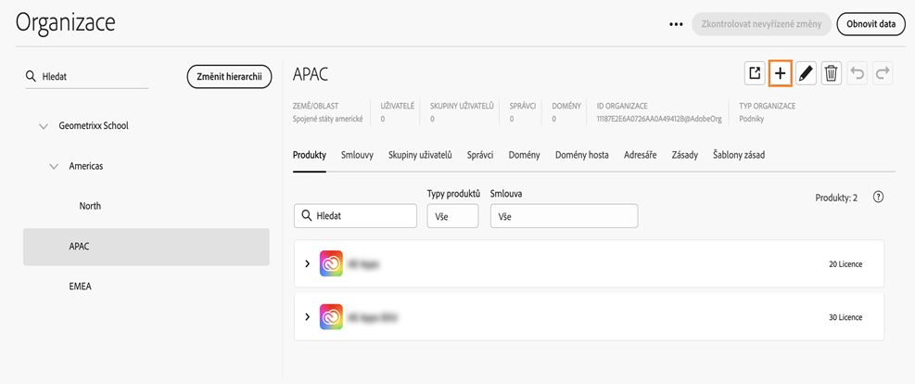Click the Změnit hierarchii button
Viewport: 915px width, 384px height.
click(x=229, y=76)
